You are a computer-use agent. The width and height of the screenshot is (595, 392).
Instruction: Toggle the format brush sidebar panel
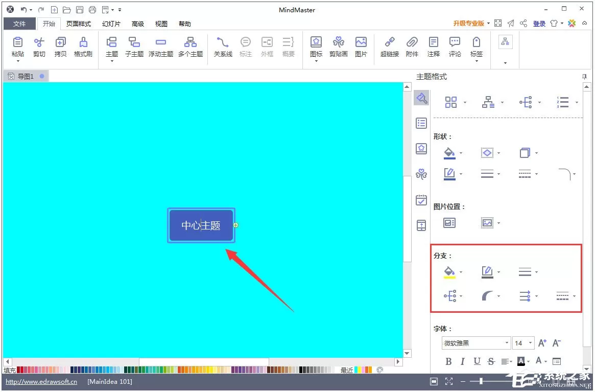421,98
